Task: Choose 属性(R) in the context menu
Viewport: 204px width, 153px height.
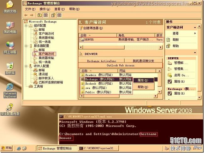Action: coord(143,80)
